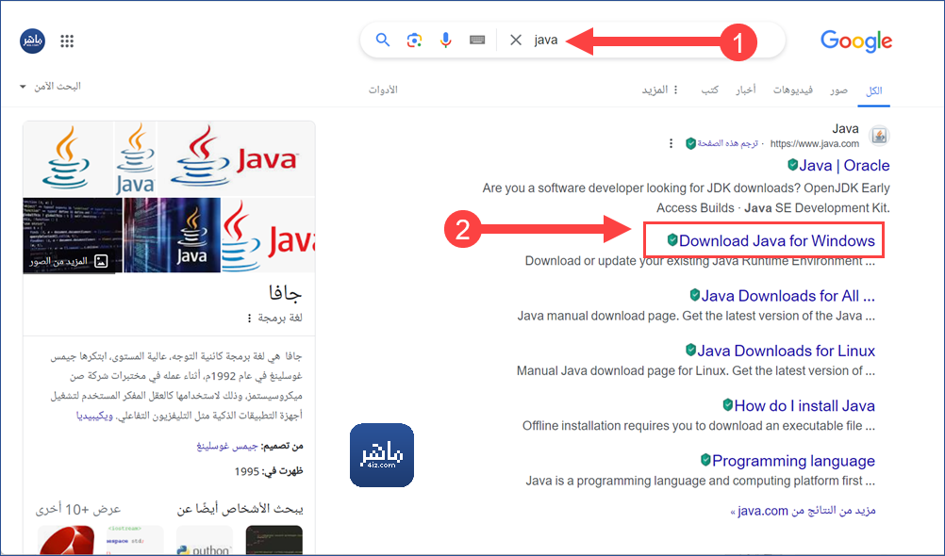Clear the search query with the X
The width and height of the screenshot is (945, 556).
point(516,41)
